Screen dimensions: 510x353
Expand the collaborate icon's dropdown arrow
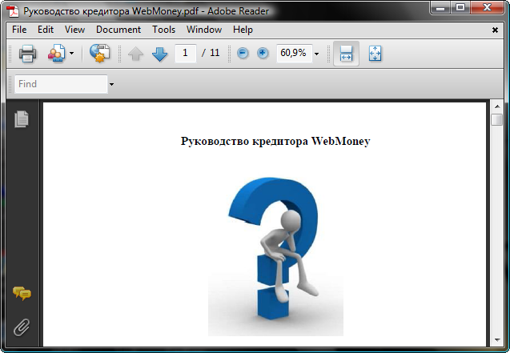coord(71,54)
